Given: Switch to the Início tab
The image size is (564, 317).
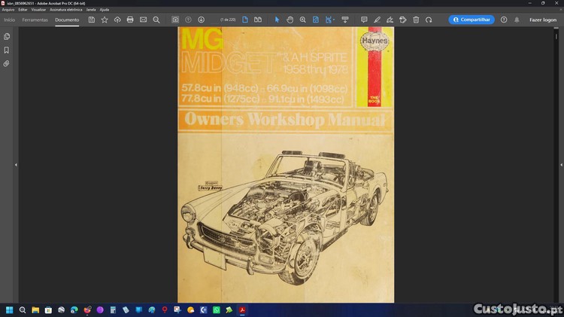Looking at the screenshot, I should (x=9, y=20).
